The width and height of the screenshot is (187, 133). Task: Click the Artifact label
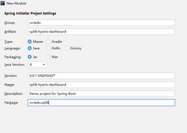(10, 32)
